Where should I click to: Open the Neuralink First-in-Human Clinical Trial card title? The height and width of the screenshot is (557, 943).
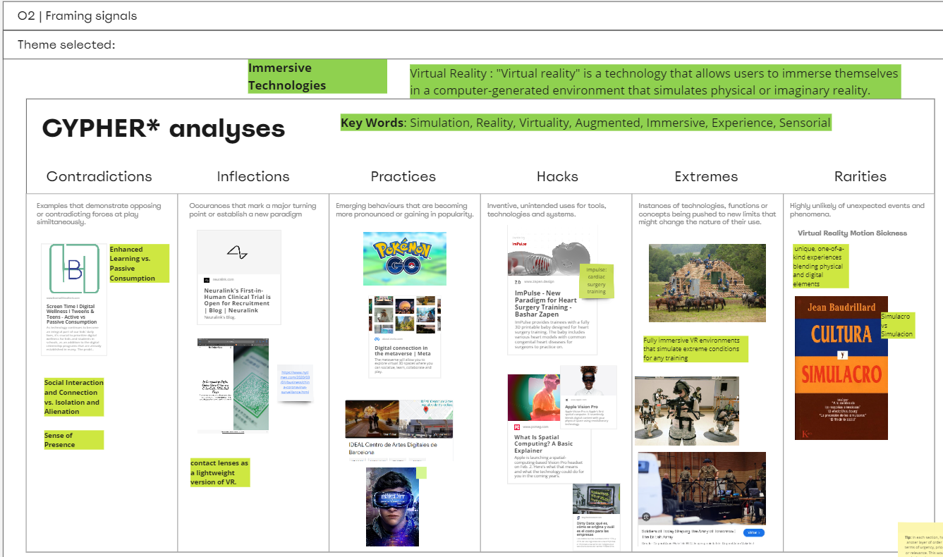pyautogui.click(x=238, y=299)
